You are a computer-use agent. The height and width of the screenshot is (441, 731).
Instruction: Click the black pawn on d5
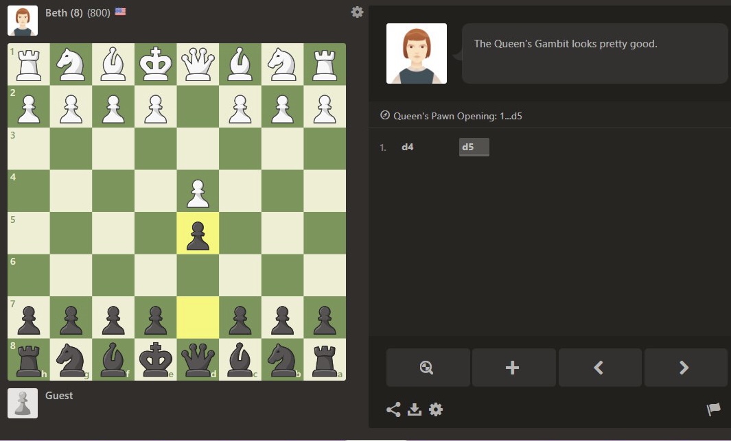pyautogui.click(x=198, y=233)
